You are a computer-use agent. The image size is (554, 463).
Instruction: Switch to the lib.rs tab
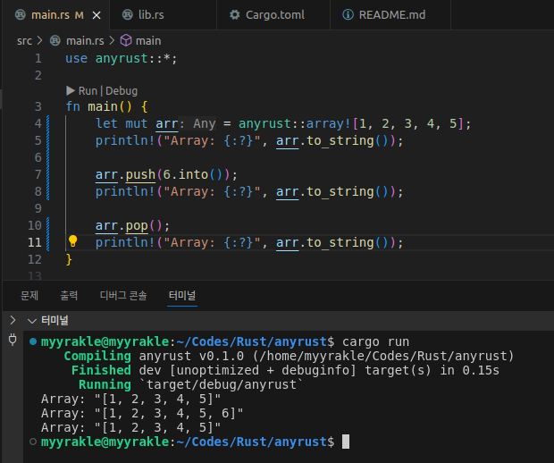tap(150, 15)
